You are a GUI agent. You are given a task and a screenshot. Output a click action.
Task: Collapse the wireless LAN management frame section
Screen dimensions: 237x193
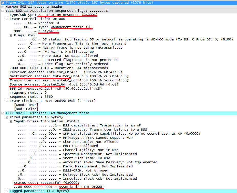(3, 113)
